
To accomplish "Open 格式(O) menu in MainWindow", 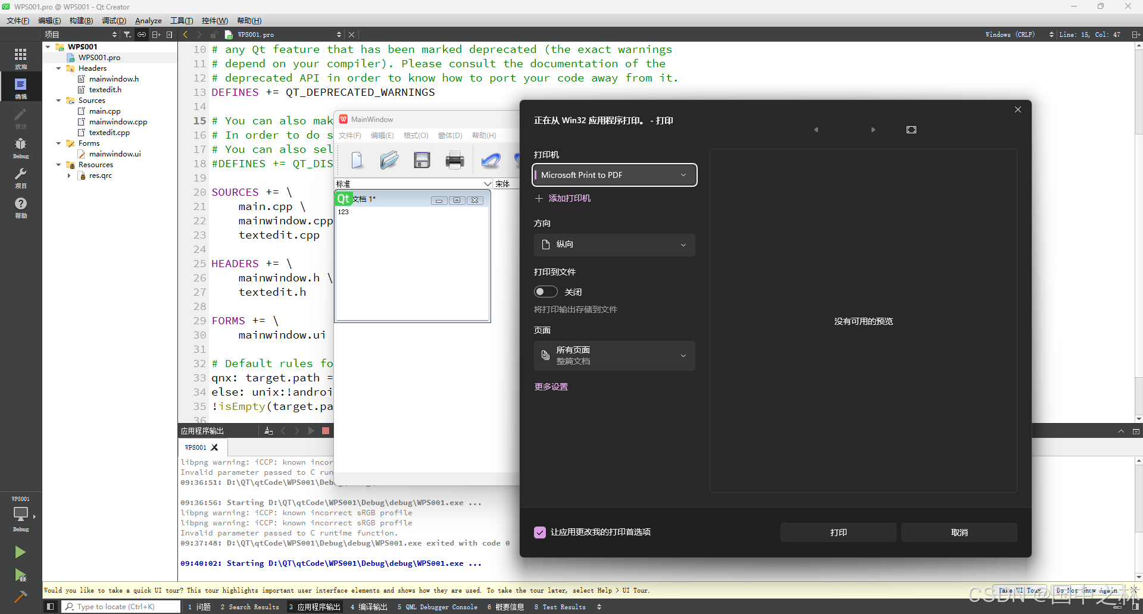I will coord(416,136).
